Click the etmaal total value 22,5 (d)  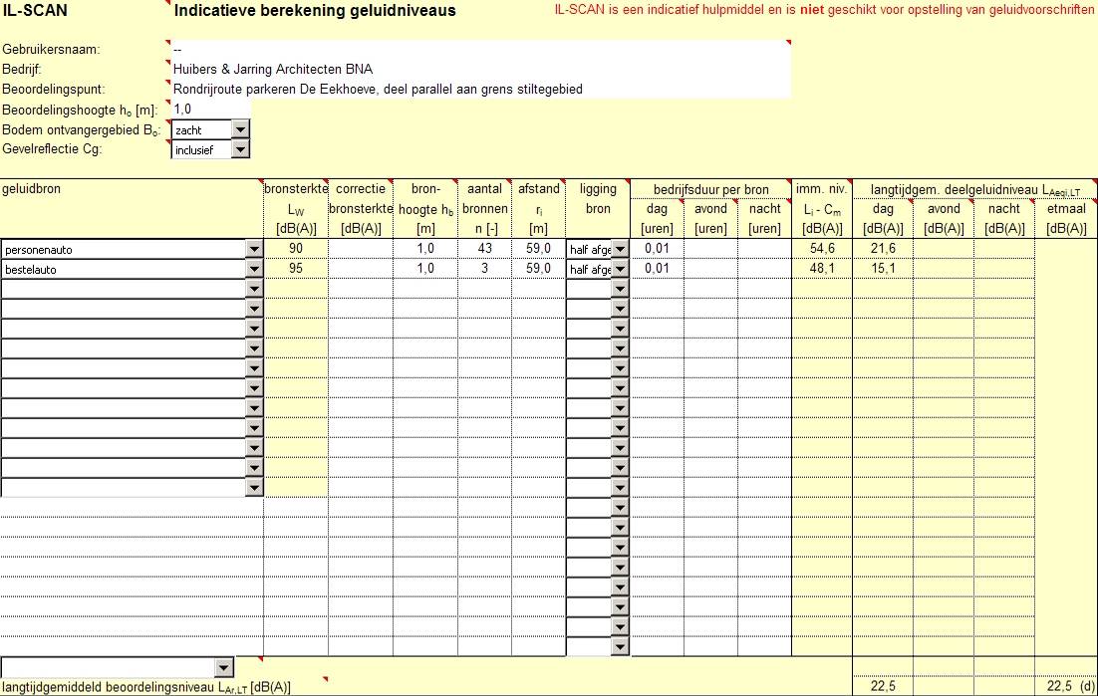point(1066,686)
